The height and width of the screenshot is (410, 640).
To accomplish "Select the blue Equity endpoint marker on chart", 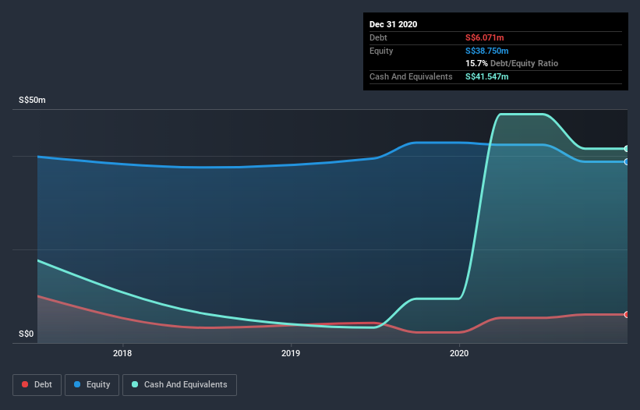I will [x=627, y=162].
